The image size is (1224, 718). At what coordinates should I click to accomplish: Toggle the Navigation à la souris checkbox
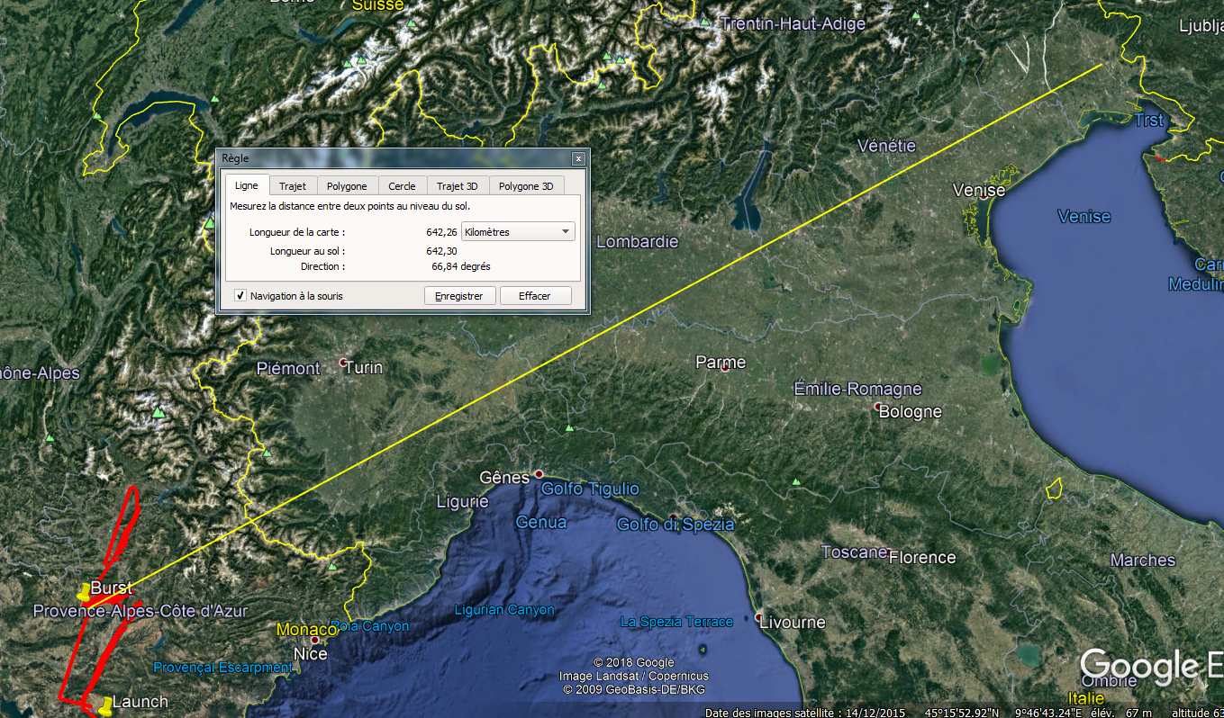[240, 295]
